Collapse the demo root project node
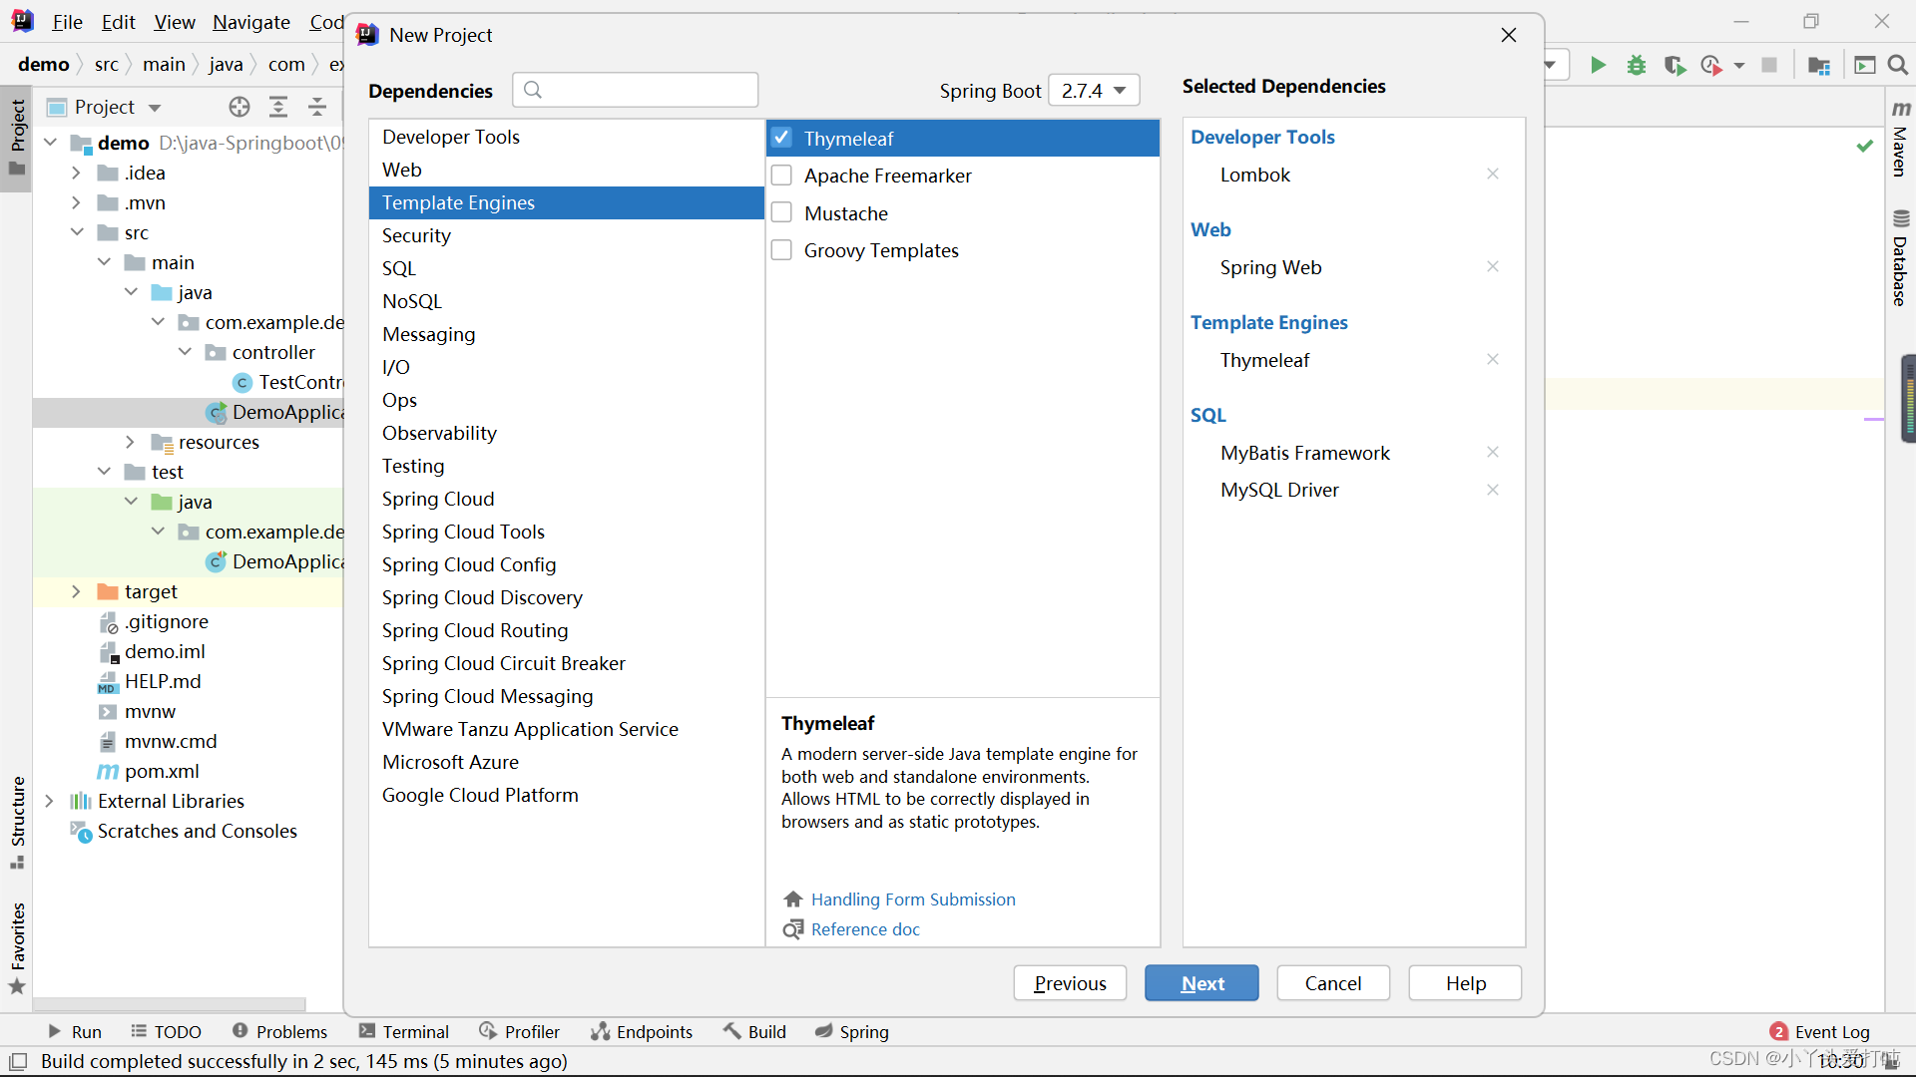Screen dimensions: 1916x1077 tap(50, 143)
